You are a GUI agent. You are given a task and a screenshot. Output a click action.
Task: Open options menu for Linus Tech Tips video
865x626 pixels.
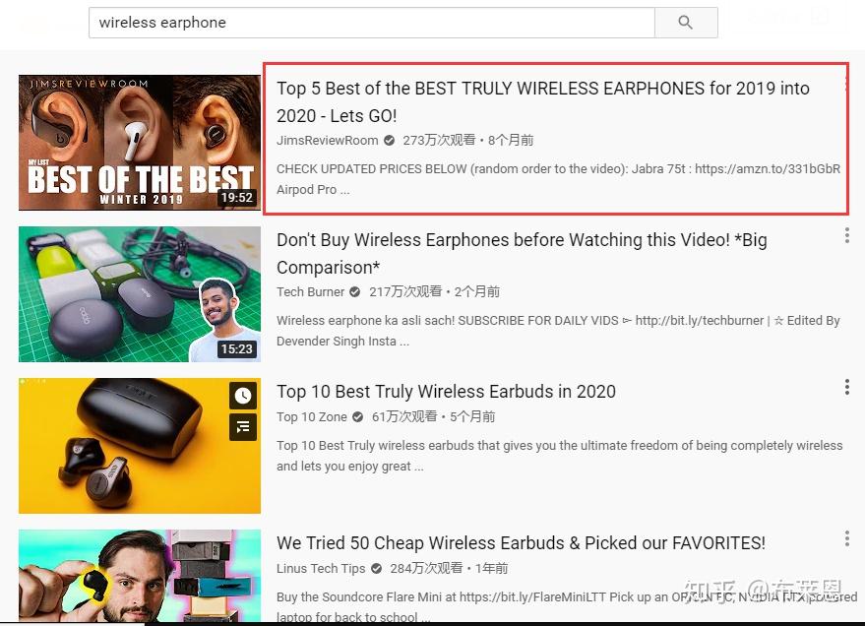[846, 538]
